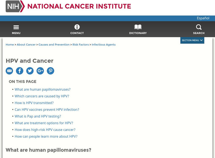Click the Infectious Agents breadcrumb link

coord(104,45)
